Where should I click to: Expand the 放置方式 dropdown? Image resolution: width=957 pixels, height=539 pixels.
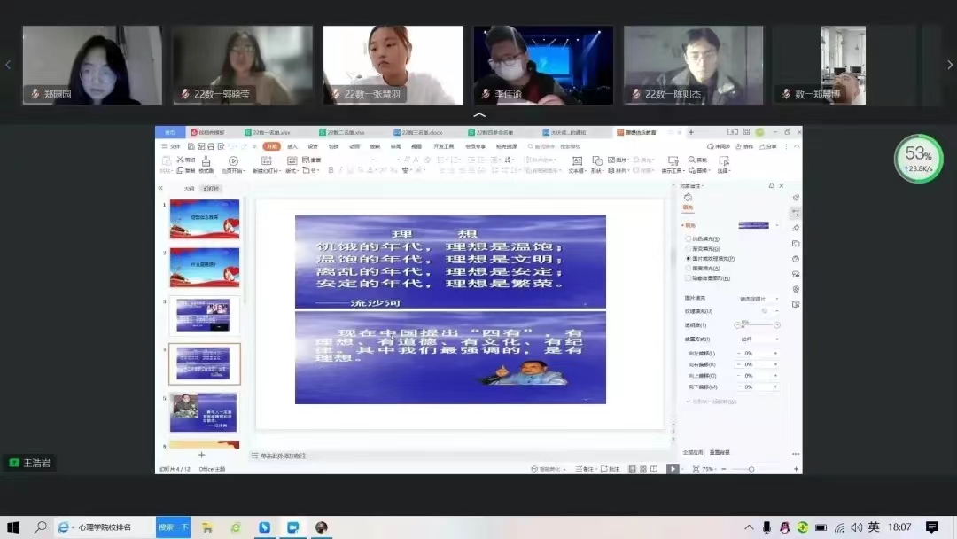pyautogui.click(x=759, y=339)
